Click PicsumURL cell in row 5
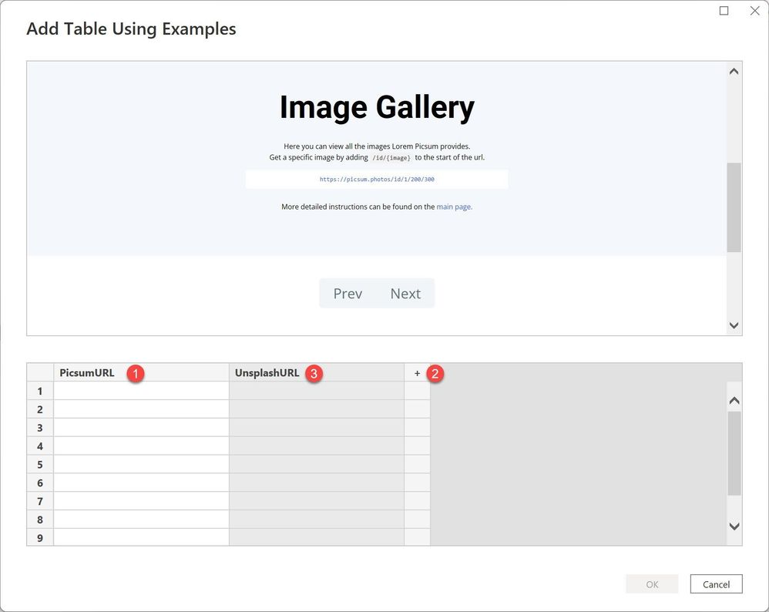Viewport: 769px width, 612px height. click(141, 465)
